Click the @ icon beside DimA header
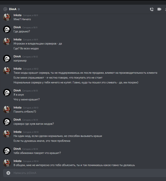Viewport: 166px width, 181px height. (x=5, y=9)
